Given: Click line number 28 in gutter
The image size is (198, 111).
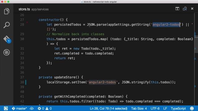Looking at the screenshot, I should 22,25.
